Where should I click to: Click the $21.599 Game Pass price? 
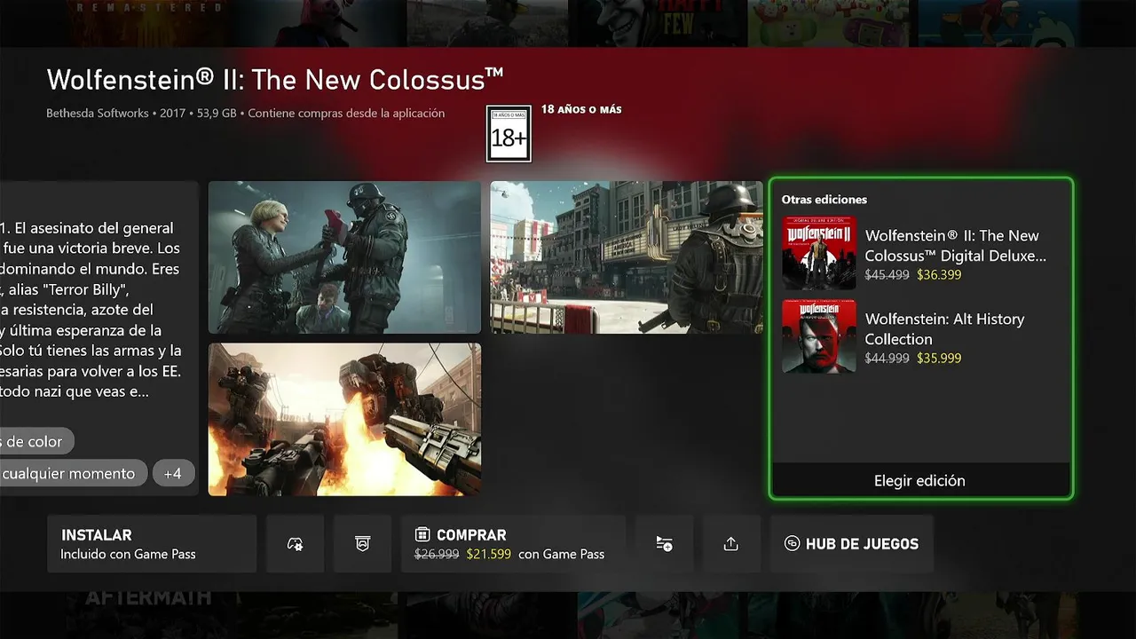[489, 554]
